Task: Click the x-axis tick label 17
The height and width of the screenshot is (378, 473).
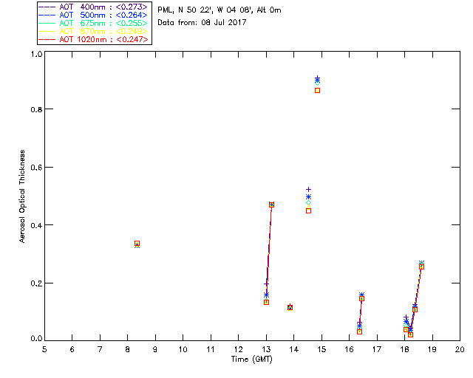Action: point(377,349)
